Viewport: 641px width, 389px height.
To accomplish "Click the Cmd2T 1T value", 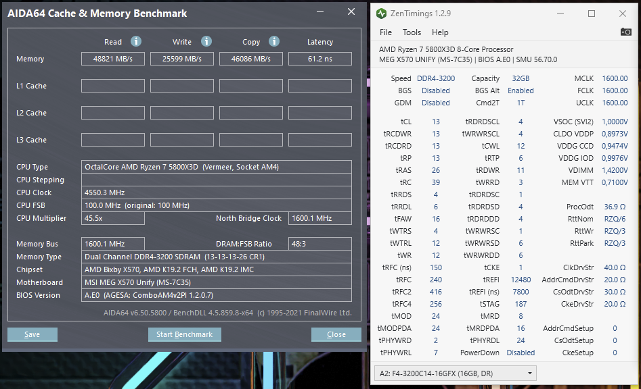I will [521, 103].
